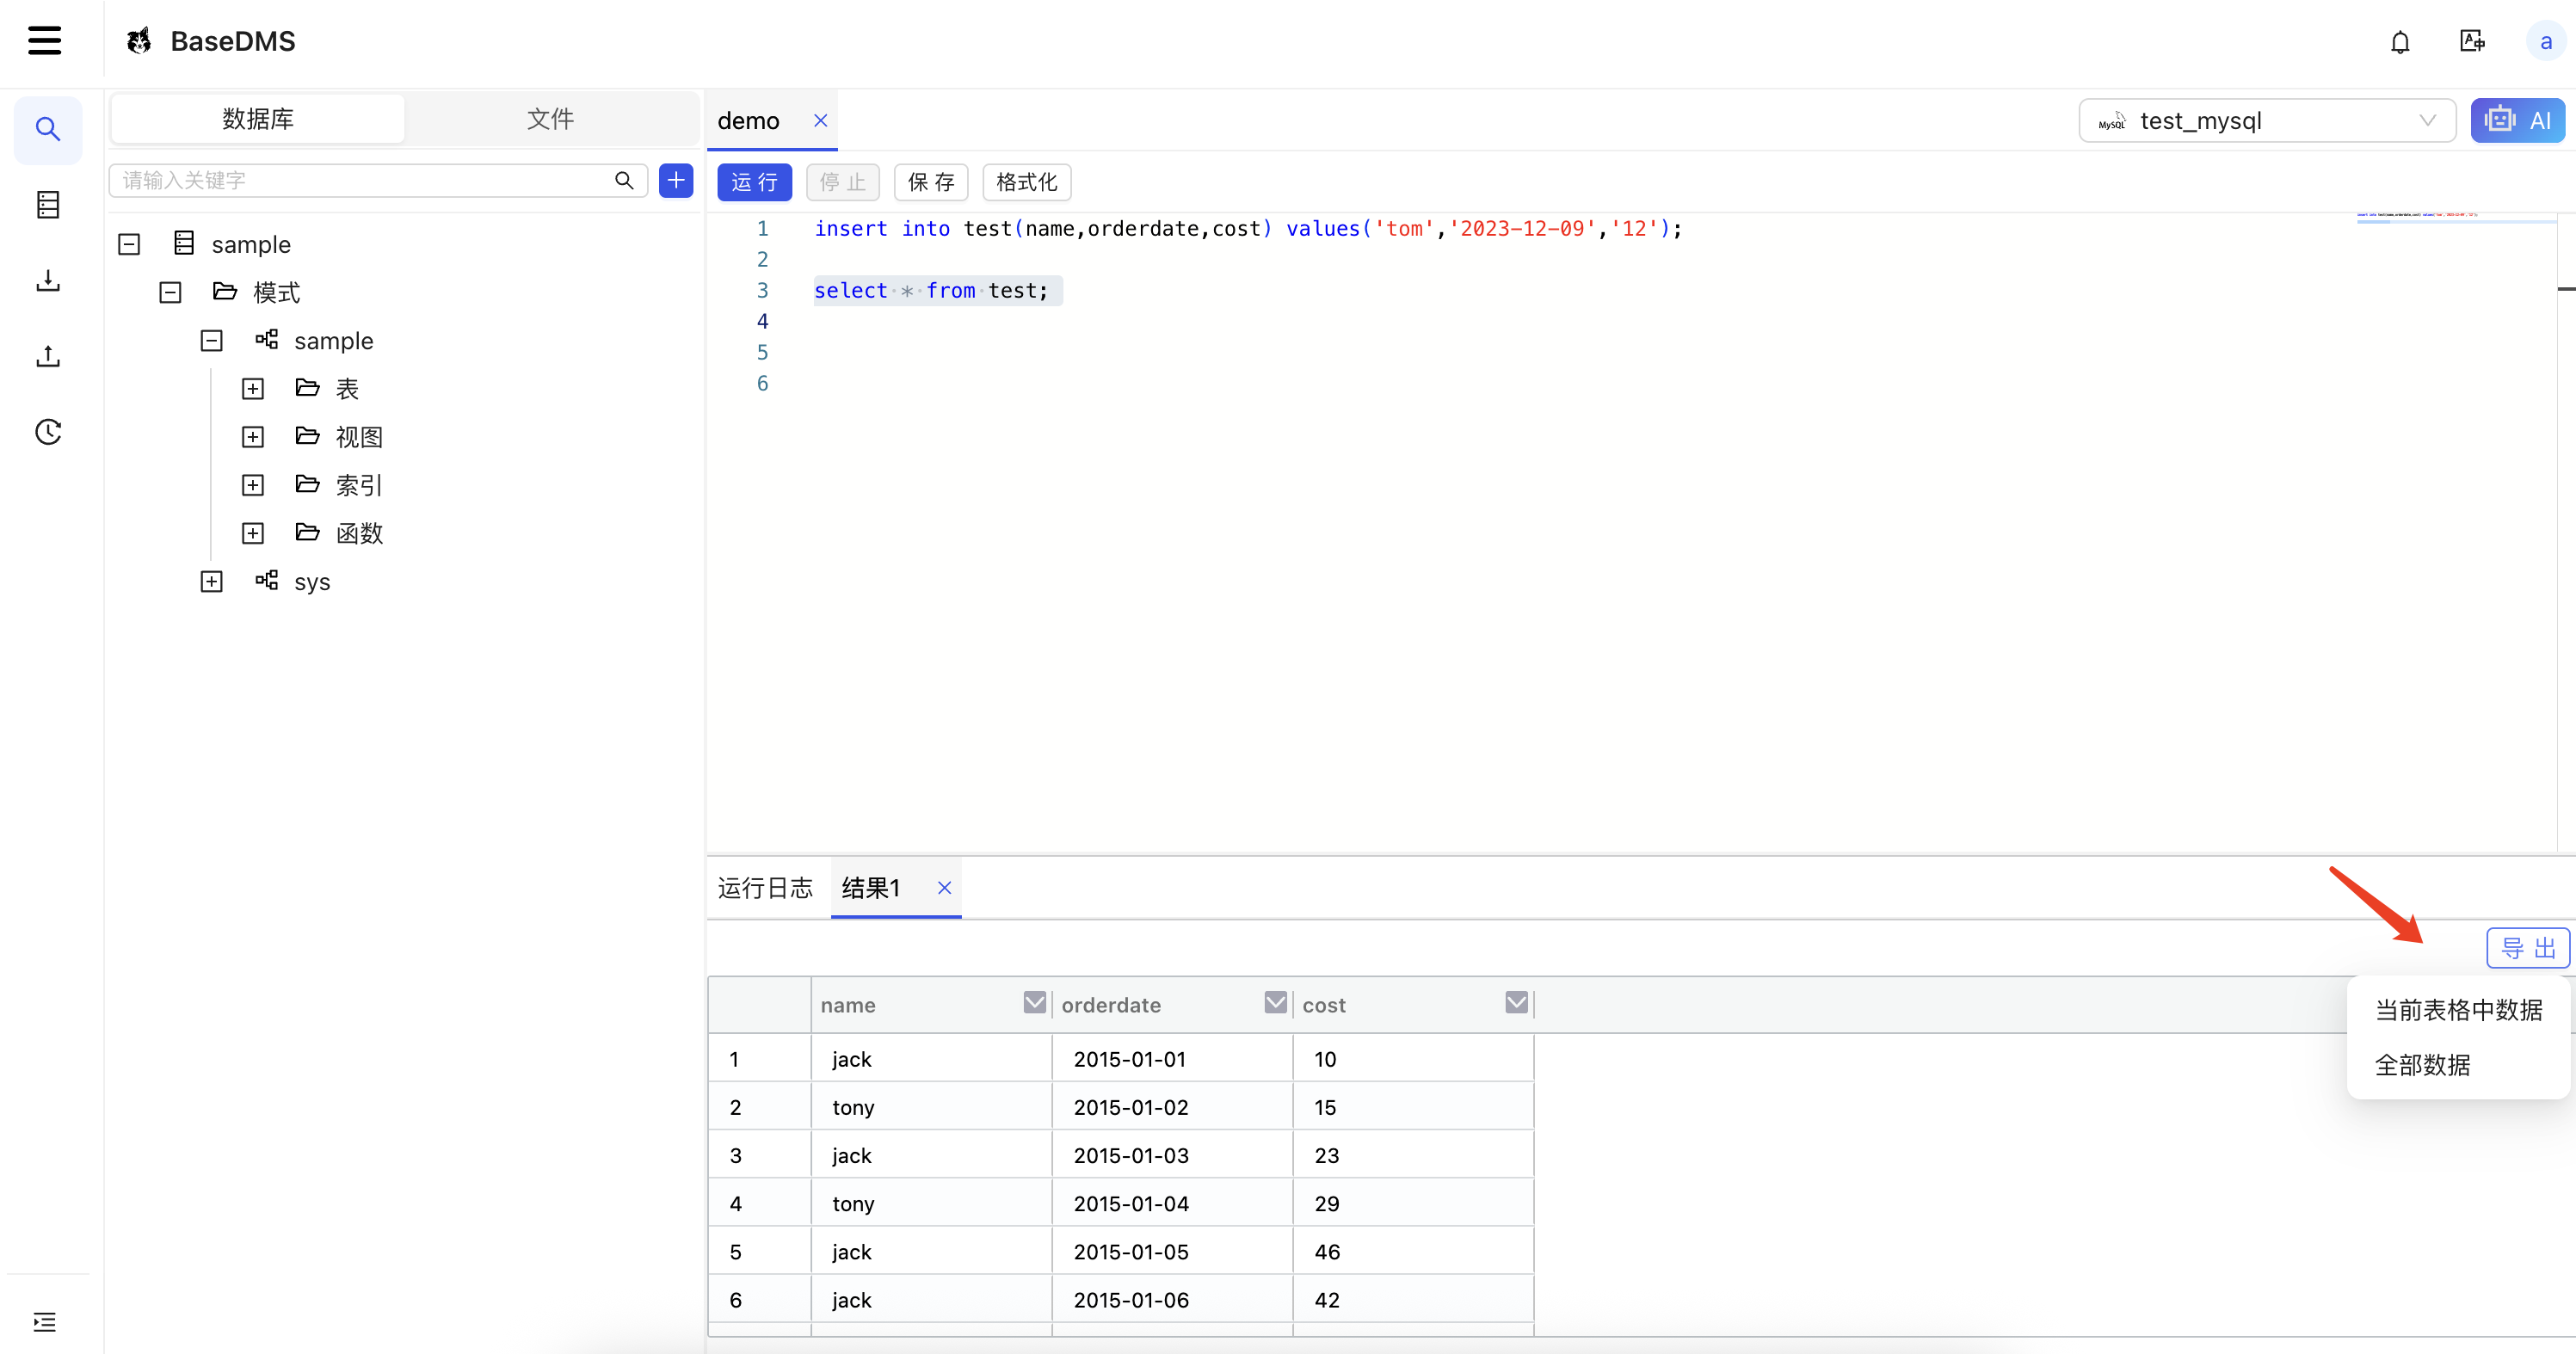Click the cost value 10
The image size is (2576, 1354).
coord(1413,1058)
